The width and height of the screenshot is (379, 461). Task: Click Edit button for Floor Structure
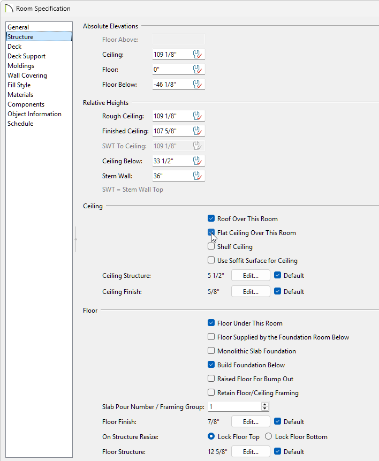pos(251,451)
